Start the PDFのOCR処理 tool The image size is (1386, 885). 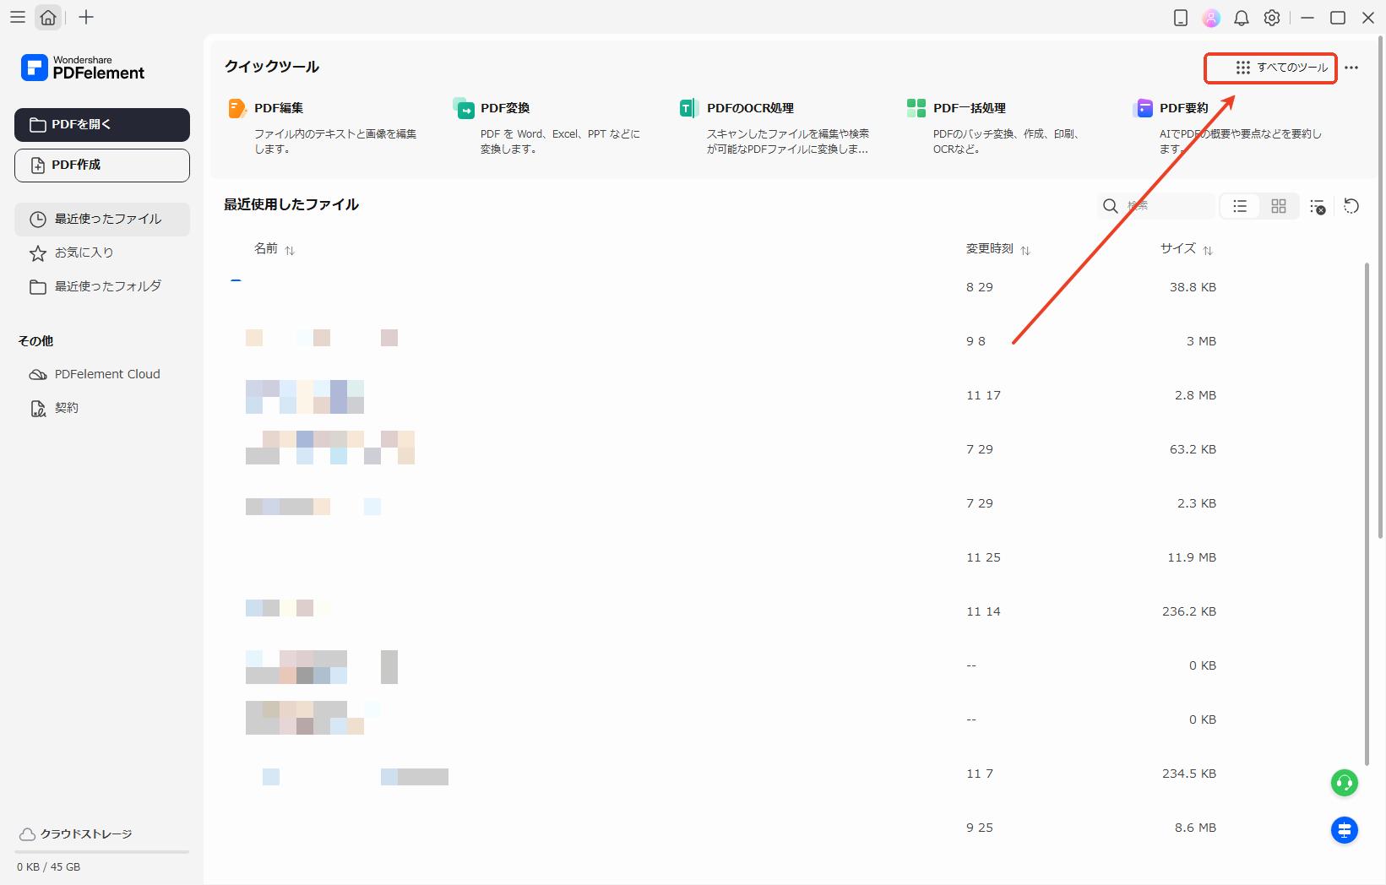[749, 108]
